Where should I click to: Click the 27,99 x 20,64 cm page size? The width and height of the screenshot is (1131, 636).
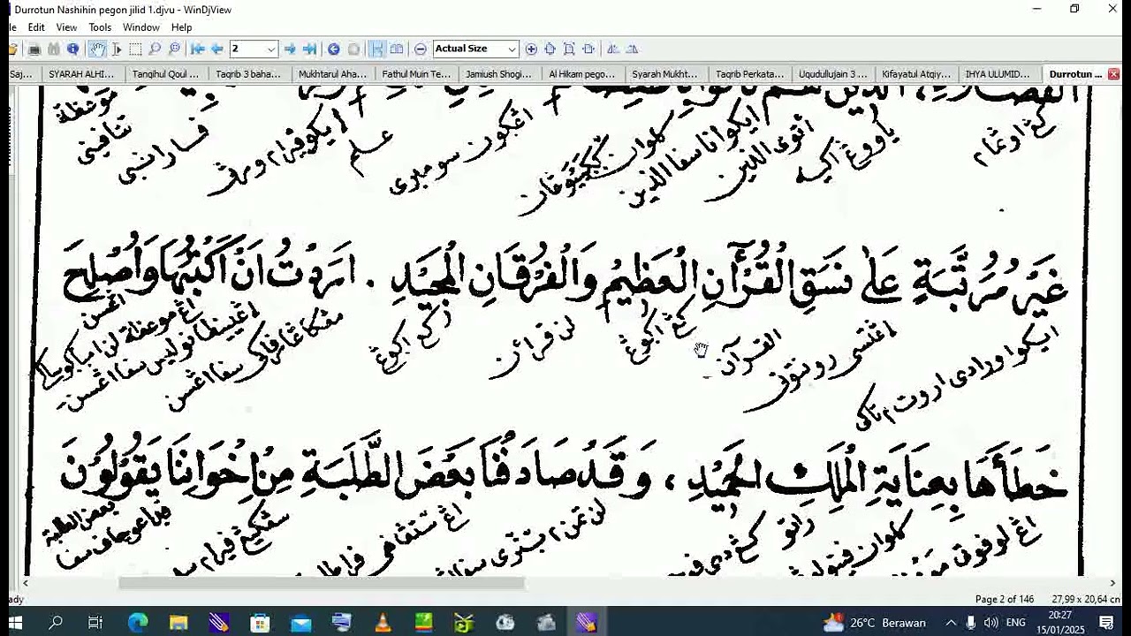click(1086, 599)
